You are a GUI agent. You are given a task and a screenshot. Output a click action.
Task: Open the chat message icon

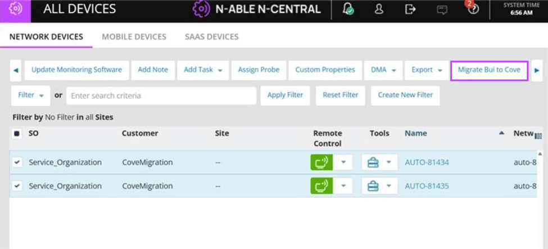[x=442, y=10]
